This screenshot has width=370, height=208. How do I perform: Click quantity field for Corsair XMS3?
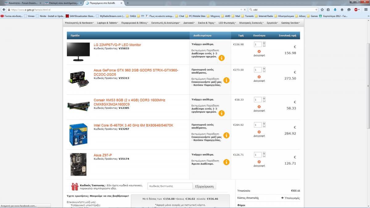[258, 100]
